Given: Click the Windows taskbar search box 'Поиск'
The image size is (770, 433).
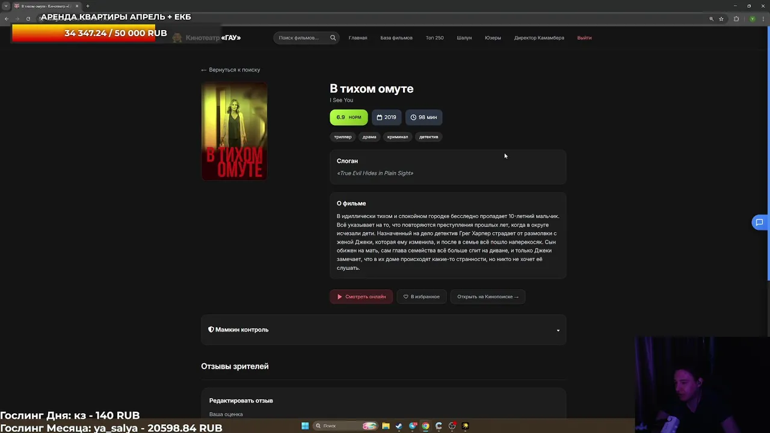Looking at the screenshot, I should coord(345,426).
